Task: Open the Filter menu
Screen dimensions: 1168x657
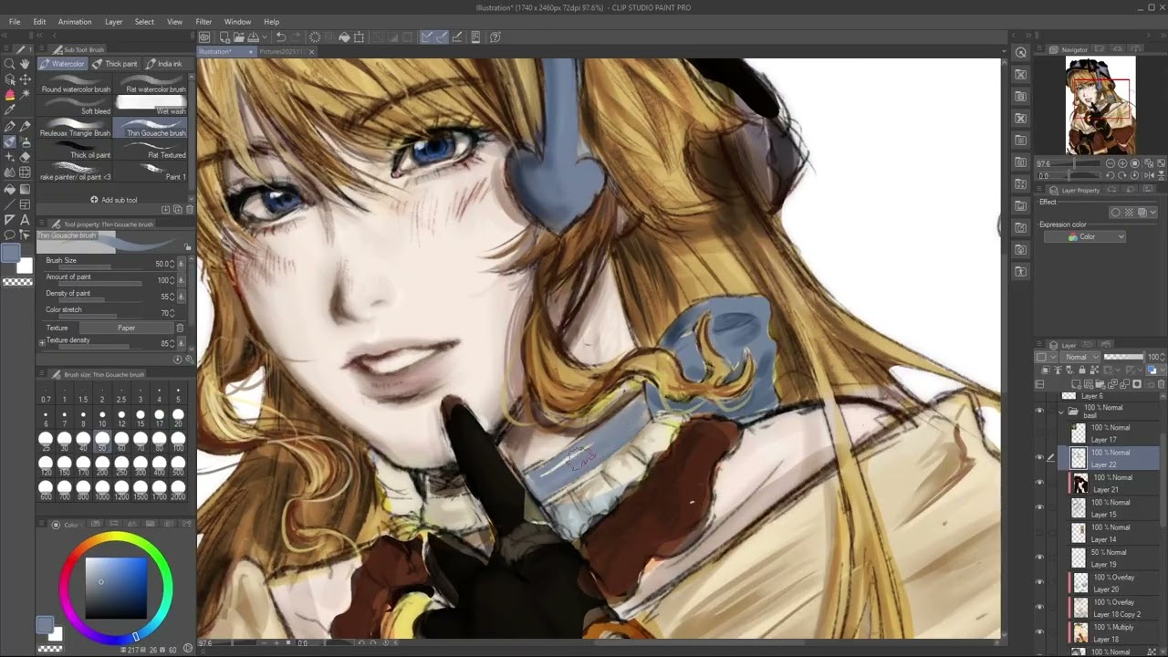Action: (x=203, y=21)
